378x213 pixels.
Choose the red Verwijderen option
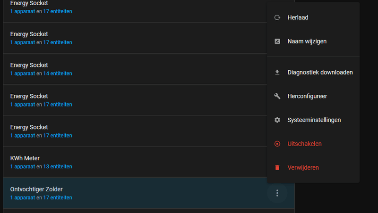(x=303, y=168)
